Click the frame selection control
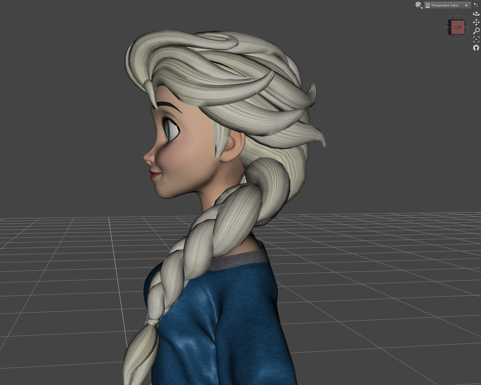The image size is (481, 385). [476, 39]
